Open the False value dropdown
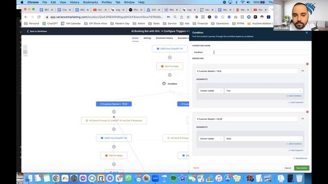Image resolution: width=328 pixels, height=184 pixels. 263,139
